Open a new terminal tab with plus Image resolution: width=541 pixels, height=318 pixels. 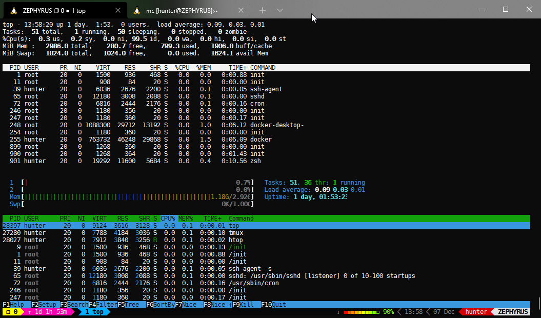coord(263,10)
